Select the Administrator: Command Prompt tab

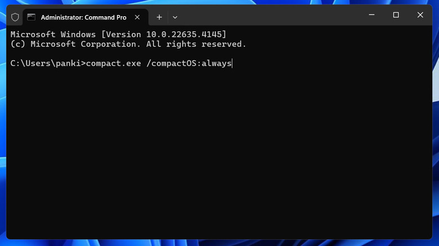point(86,17)
